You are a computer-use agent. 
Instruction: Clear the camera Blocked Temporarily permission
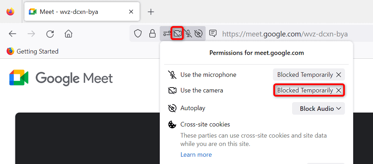point(339,90)
